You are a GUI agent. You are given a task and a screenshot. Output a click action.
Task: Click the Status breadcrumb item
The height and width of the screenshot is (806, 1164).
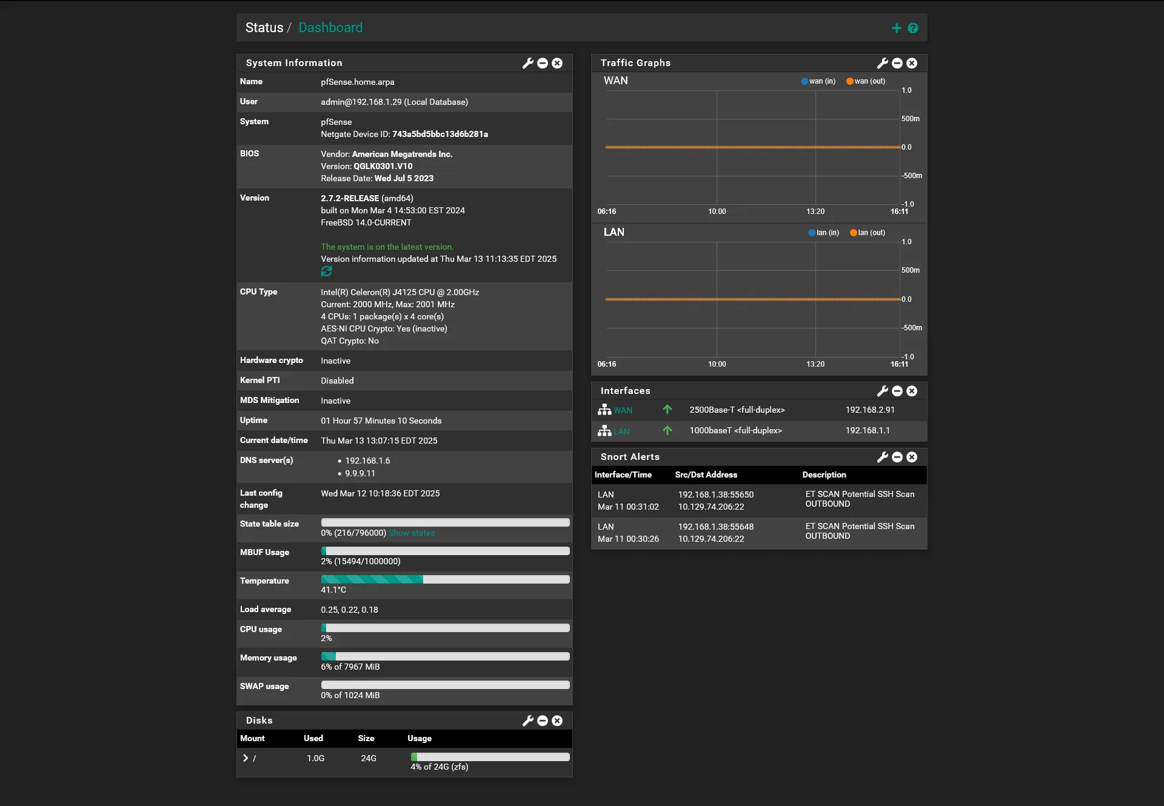point(264,28)
